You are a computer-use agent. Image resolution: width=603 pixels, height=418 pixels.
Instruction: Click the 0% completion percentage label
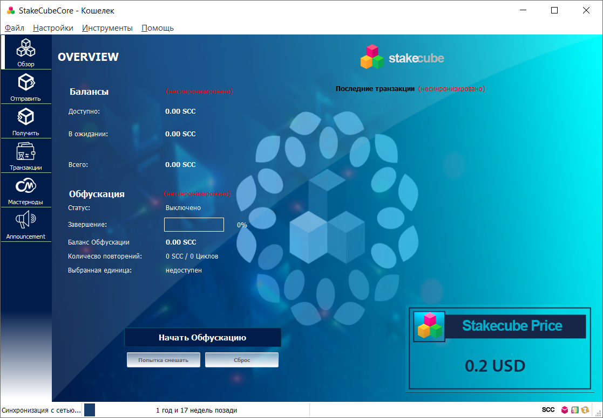point(242,225)
